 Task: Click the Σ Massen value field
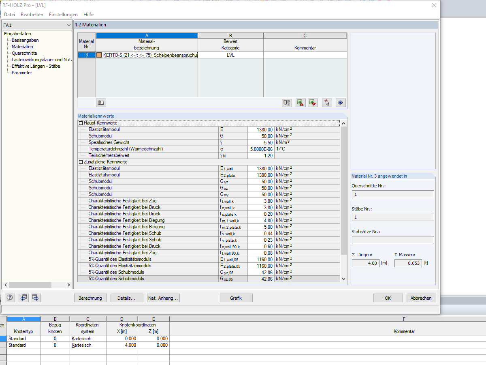point(408,263)
